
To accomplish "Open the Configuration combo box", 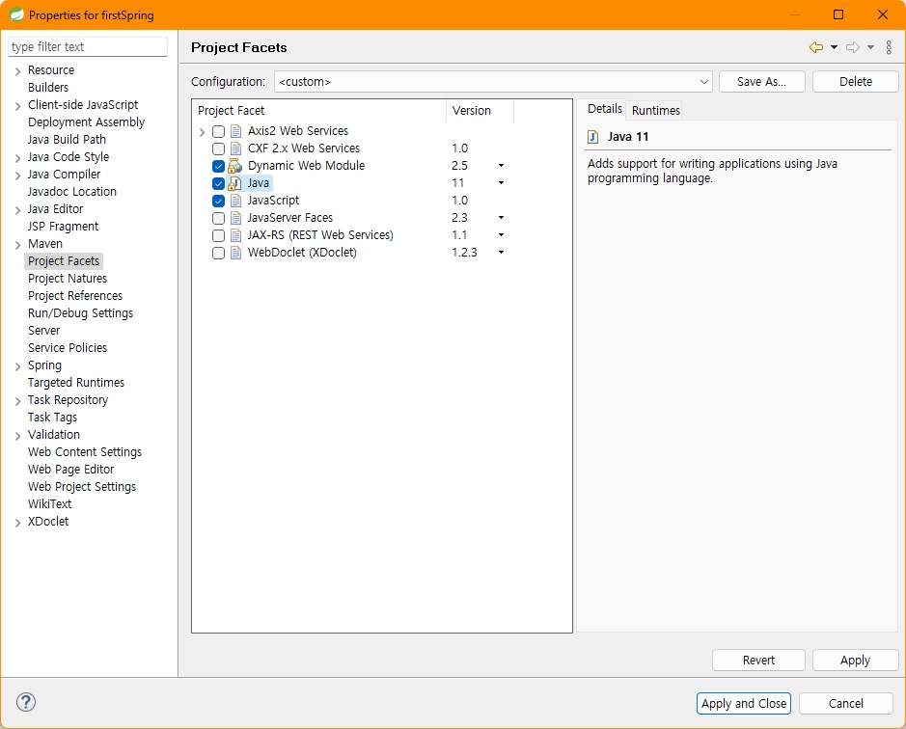I will point(493,81).
